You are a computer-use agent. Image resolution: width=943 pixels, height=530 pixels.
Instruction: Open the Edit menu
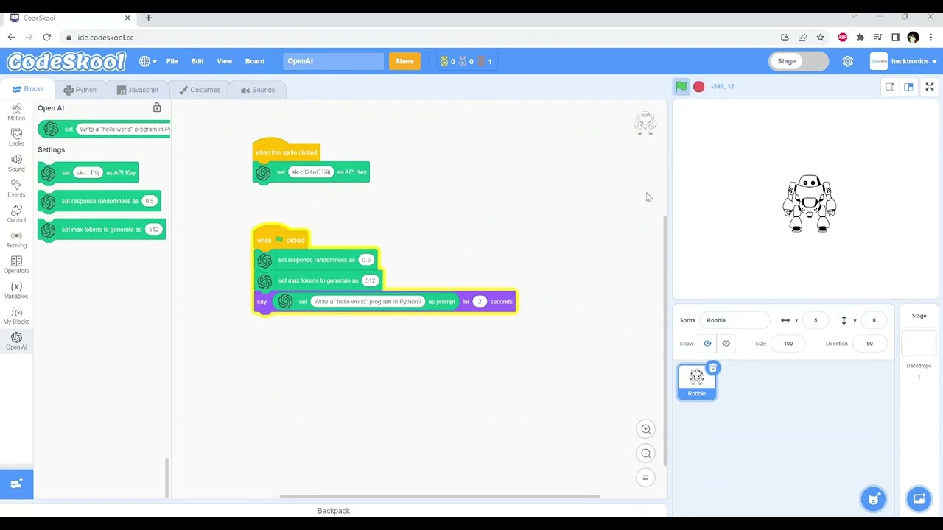tap(197, 61)
